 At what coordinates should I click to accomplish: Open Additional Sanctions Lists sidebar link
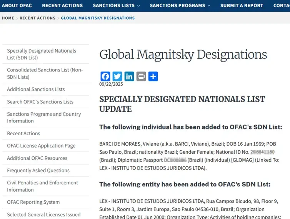pyautogui.click(x=36, y=89)
